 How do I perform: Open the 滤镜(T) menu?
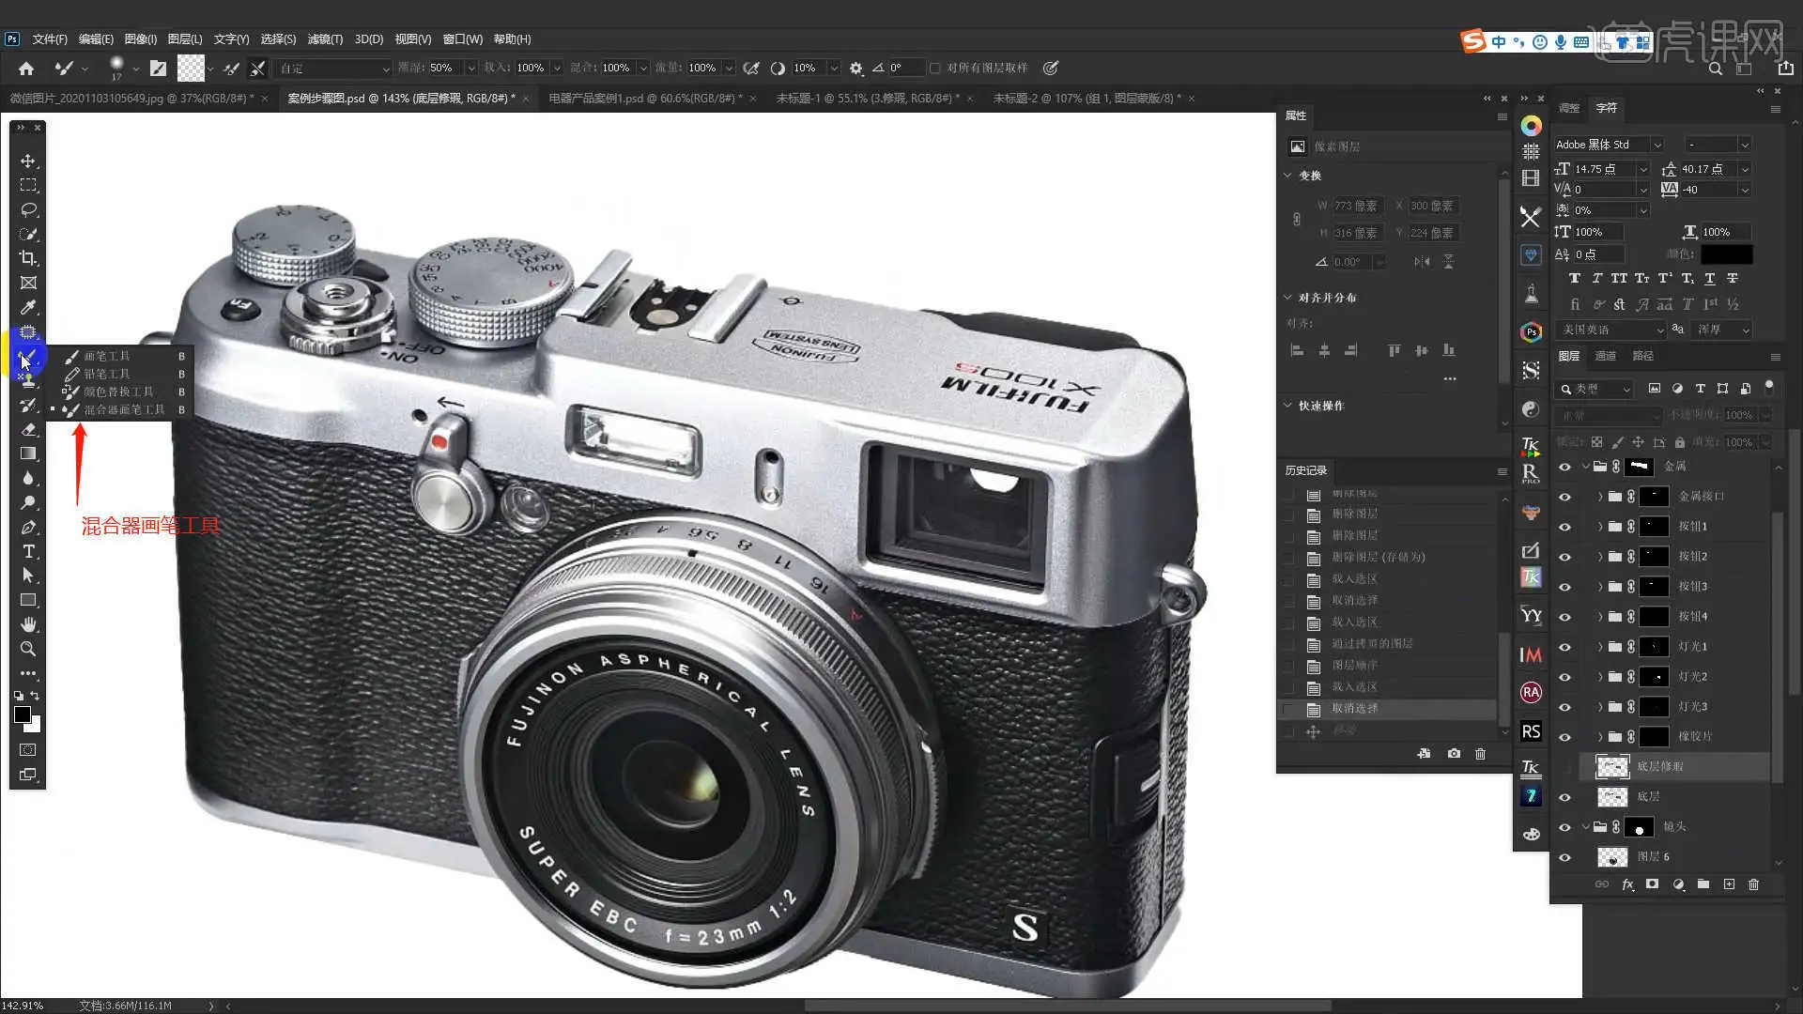click(325, 39)
